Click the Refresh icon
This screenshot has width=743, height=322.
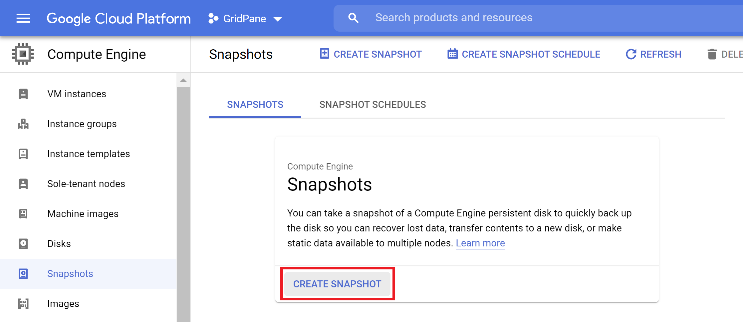coord(631,54)
